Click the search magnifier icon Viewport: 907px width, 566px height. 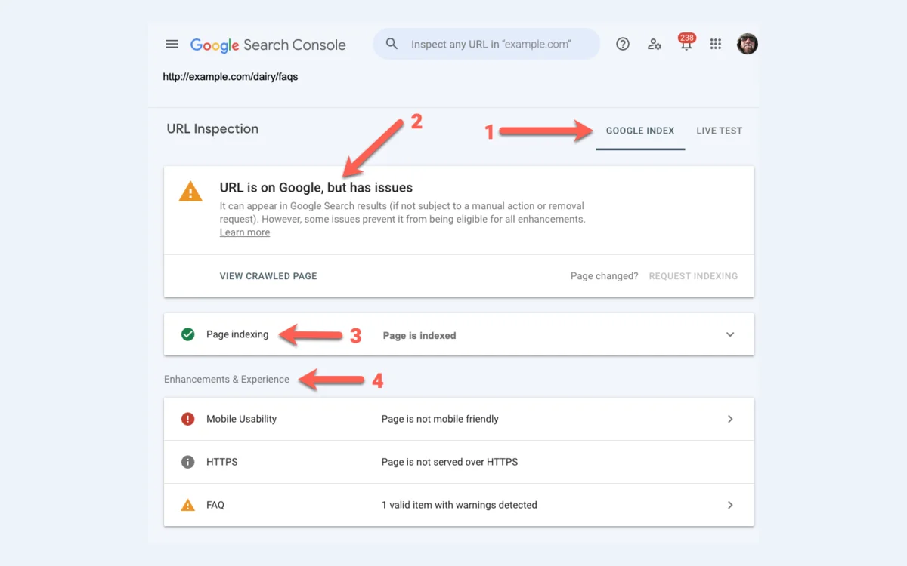coord(392,44)
